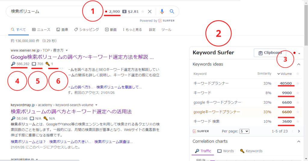This screenshot has width=308, height=161.
Task: Open 検索ボリュームの大きい sitelink
Action: click(x=70, y=141)
